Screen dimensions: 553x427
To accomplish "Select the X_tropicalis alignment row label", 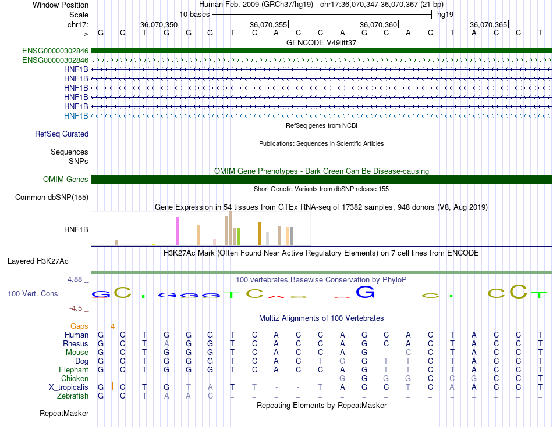I will click(69, 387).
